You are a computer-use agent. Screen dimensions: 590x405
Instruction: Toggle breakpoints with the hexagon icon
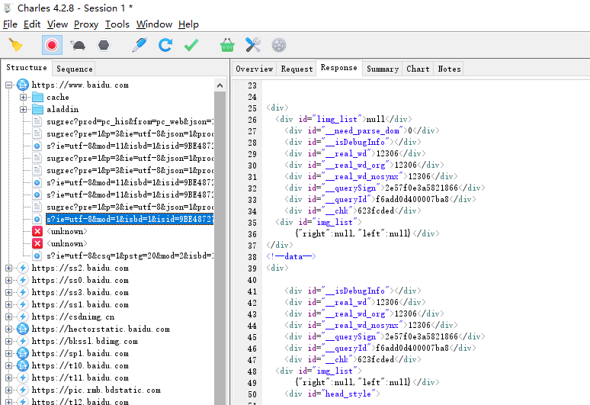point(104,45)
